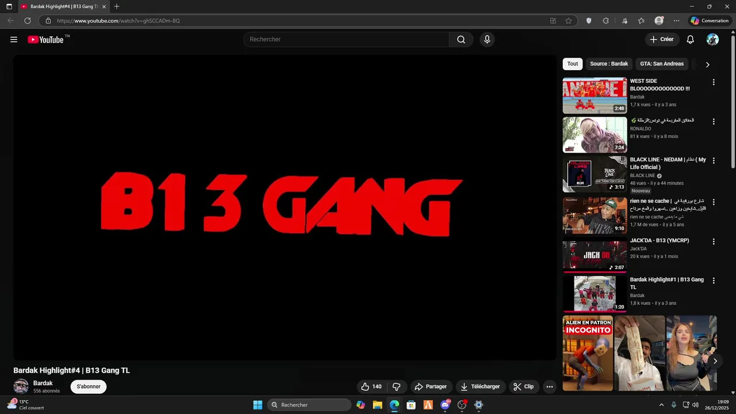Open the Copilot Conversation button
Screen dimensions: 736x414
pyautogui.click(x=710, y=21)
